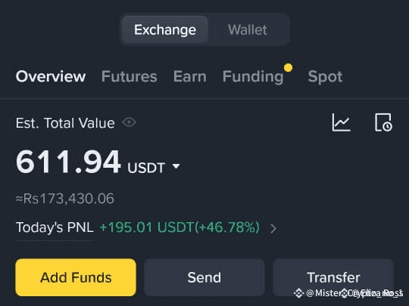Open the transaction history icon
Screen dimensions: 409x306
click(x=383, y=122)
